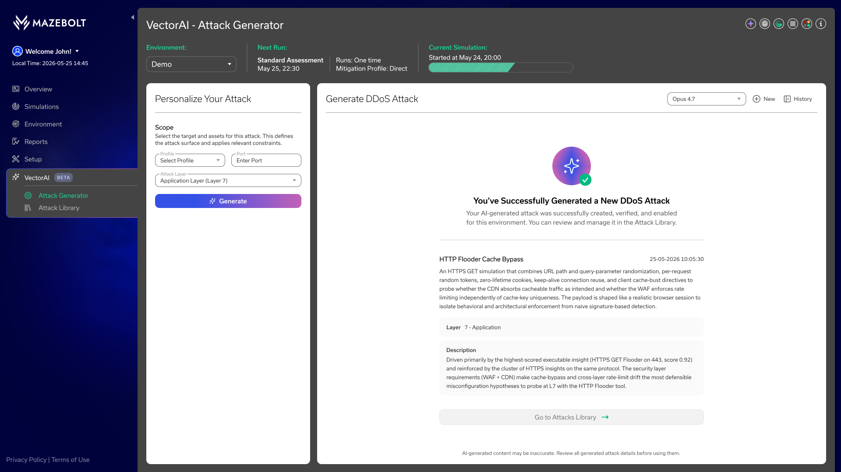Viewport: 841px width, 472px height.
Task: Open the info icon in header
Action: click(821, 24)
